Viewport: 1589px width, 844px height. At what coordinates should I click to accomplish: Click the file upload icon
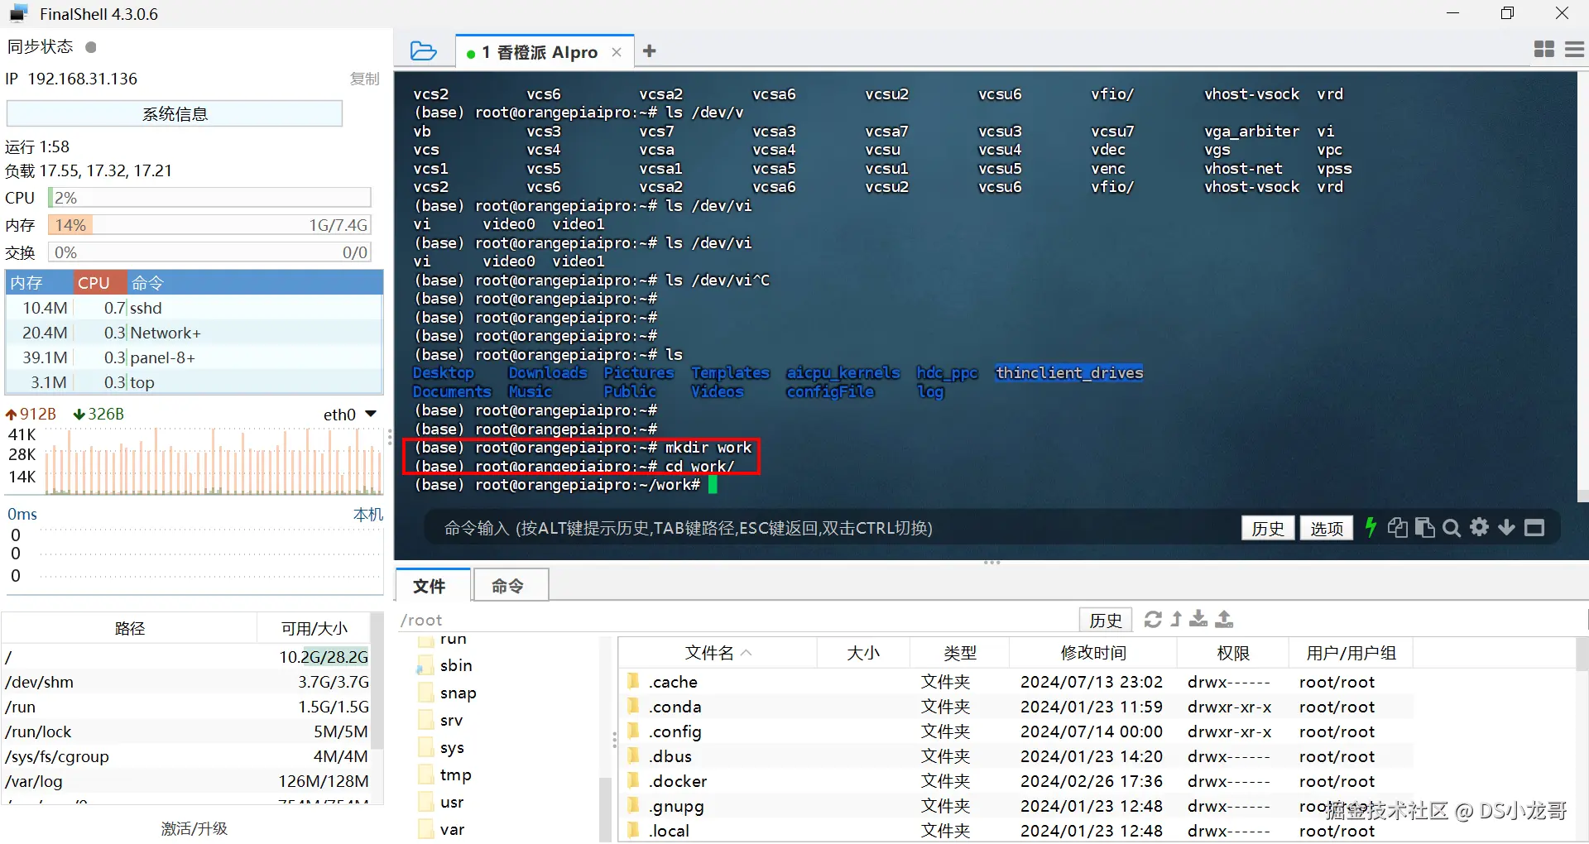click(x=1225, y=619)
